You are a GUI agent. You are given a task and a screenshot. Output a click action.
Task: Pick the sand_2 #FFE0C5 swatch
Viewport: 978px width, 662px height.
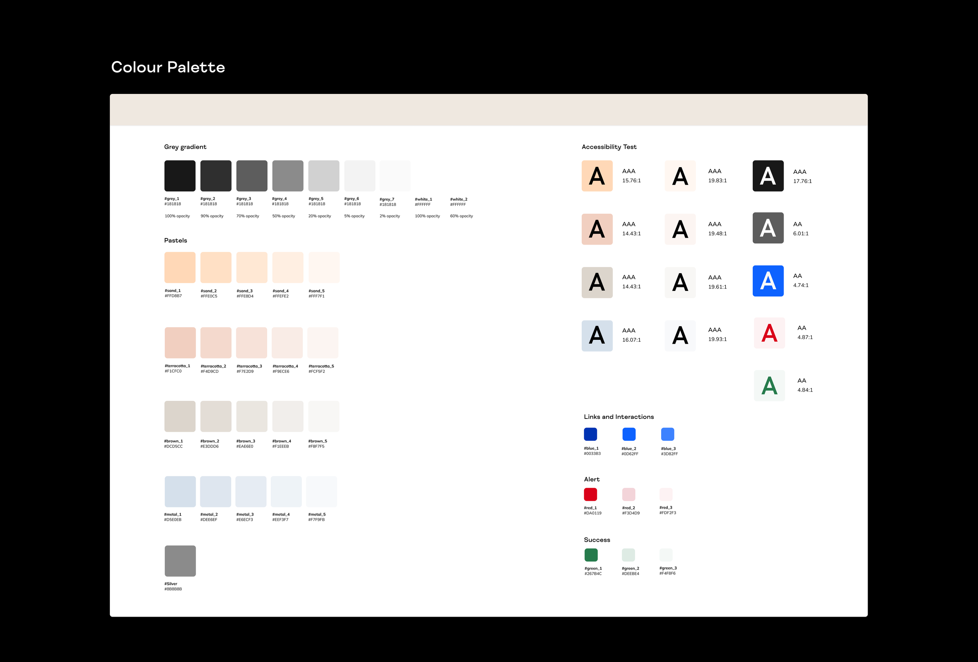[x=216, y=267]
